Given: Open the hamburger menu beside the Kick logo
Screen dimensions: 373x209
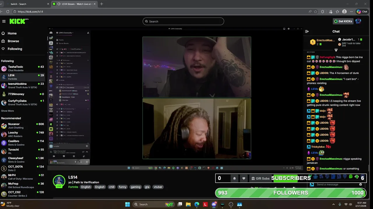Looking at the screenshot, I should (4, 21).
